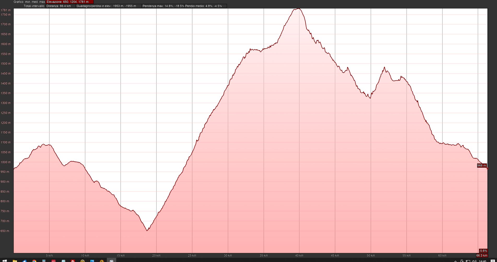The height and width of the screenshot is (262, 497).
Task: Open the Windows Start menu
Action: tap(5, 261)
